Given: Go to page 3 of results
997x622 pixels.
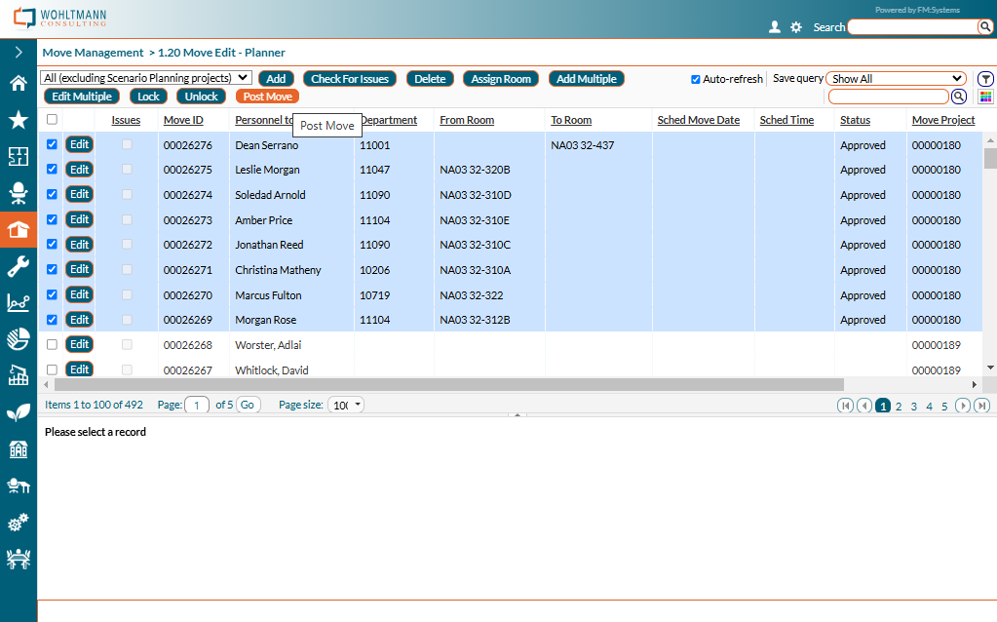Looking at the screenshot, I should [x=913, y=406].
